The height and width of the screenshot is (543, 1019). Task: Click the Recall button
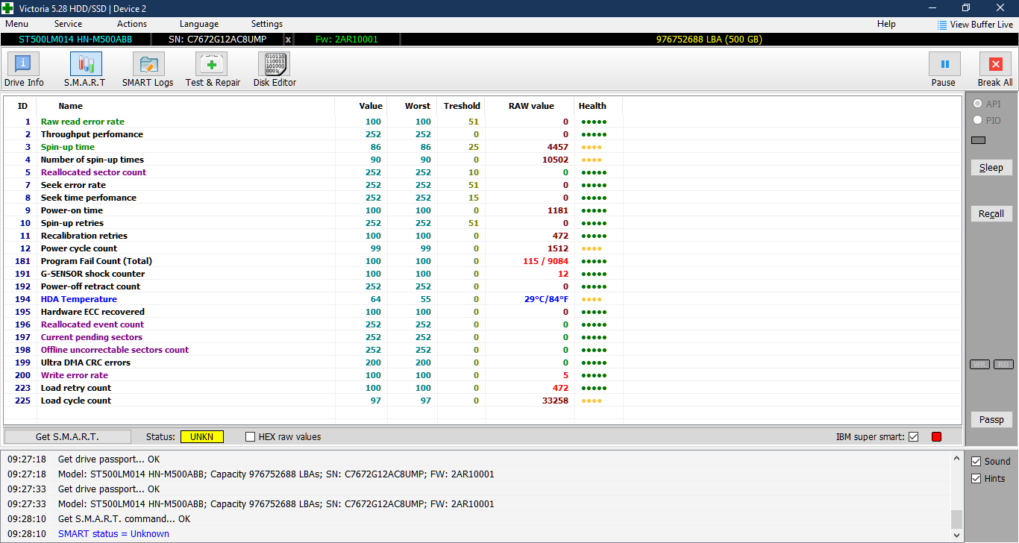[x=991, y=214]
